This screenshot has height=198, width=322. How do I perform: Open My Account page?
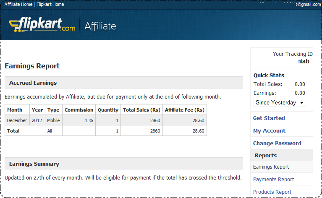point(269,131)
